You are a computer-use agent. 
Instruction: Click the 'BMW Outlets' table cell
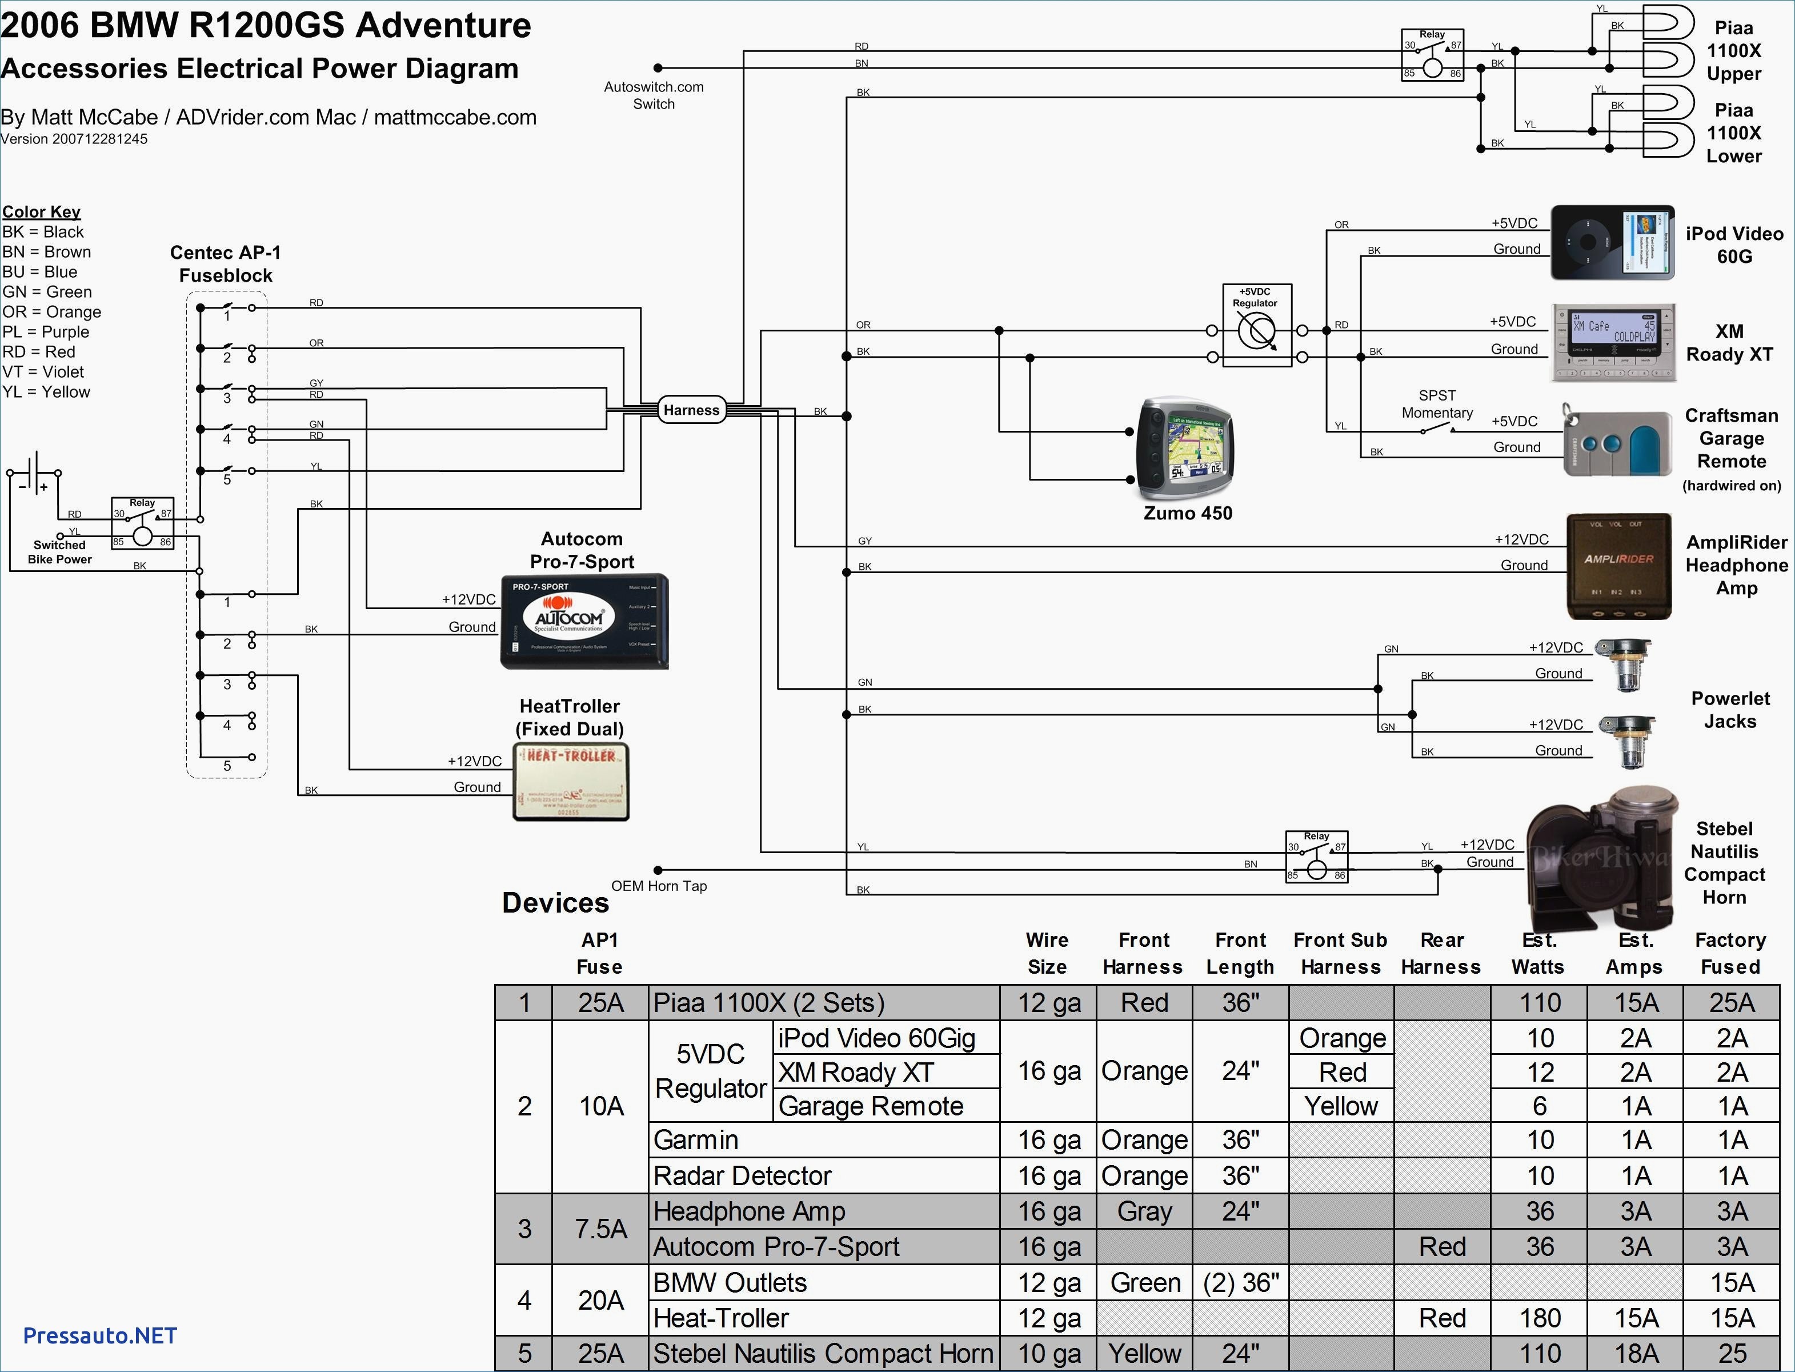coord(824,1283)
